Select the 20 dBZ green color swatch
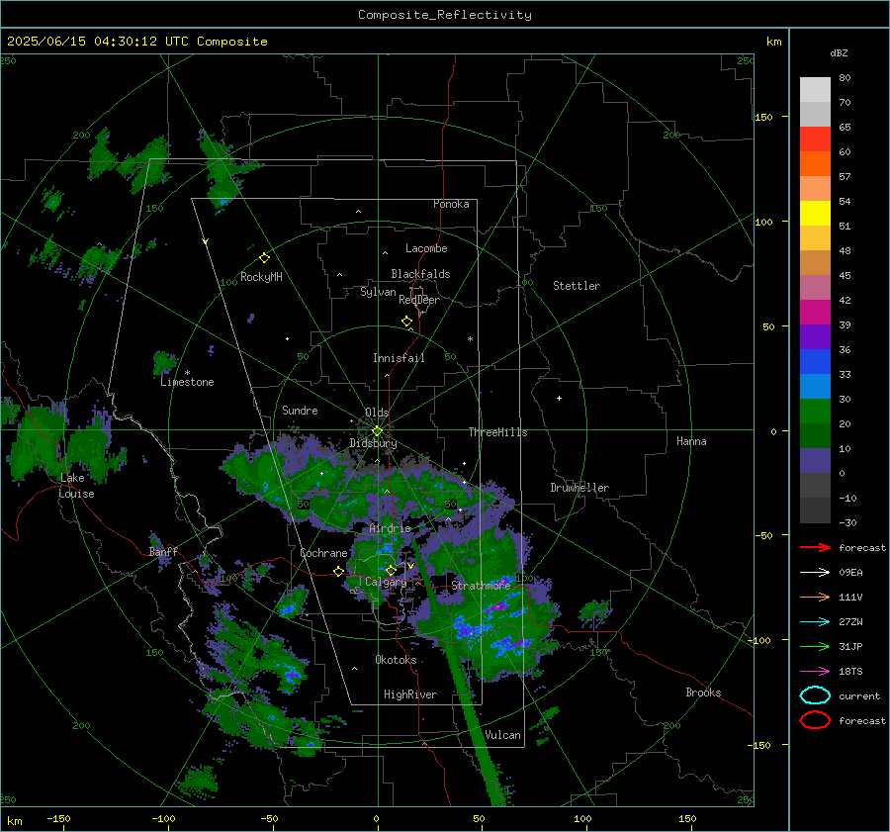The image size is (890, 832). (x=815, y=411)
